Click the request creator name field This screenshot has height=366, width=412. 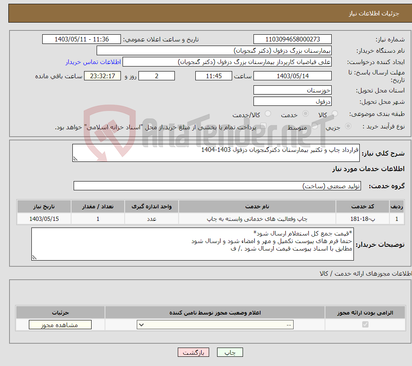tap(227, 62)
